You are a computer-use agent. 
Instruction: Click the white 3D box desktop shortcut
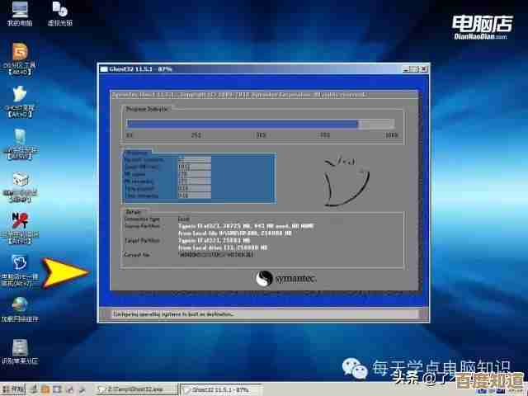tap(18, 180)
